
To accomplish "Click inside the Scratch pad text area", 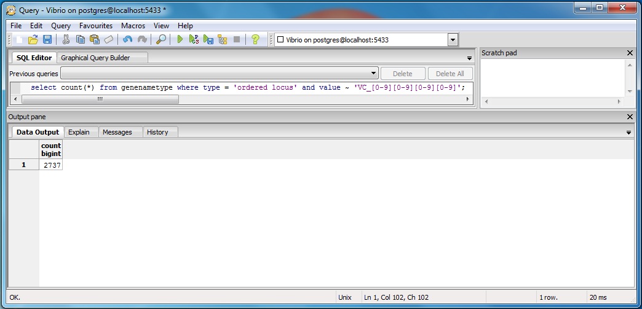I will pyautogui.click(x=552, y=77).
